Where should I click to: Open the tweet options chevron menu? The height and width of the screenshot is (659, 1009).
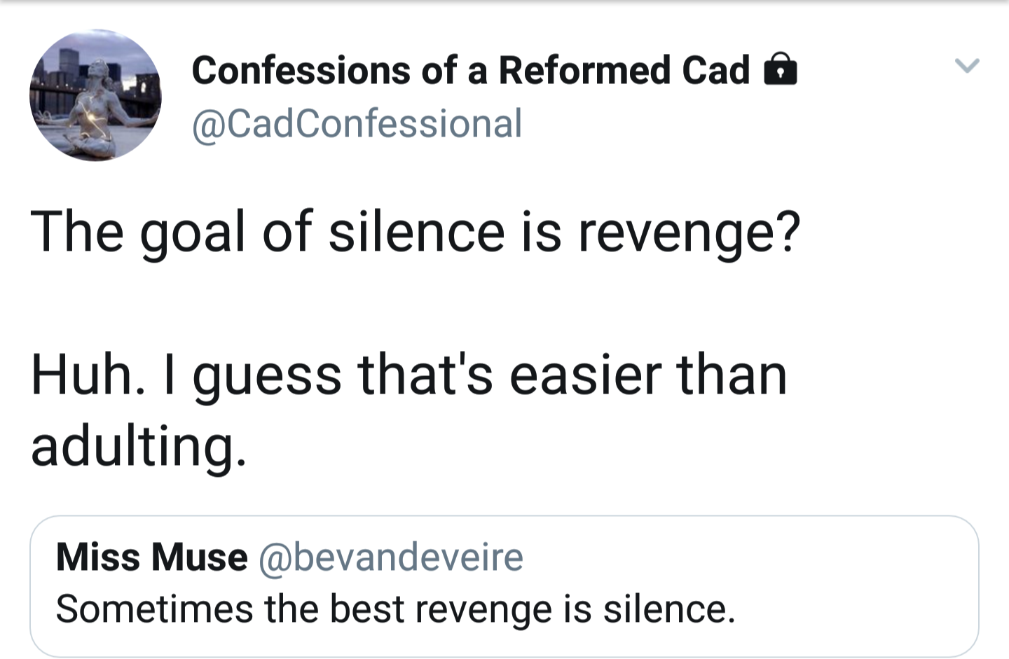(967, 66)
